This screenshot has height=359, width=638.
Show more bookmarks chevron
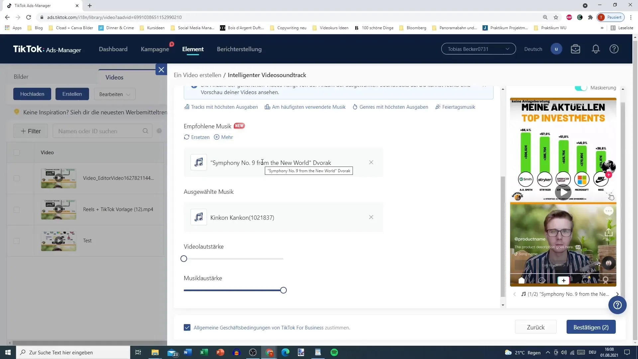pyautogui.click(x=602, y=28)
